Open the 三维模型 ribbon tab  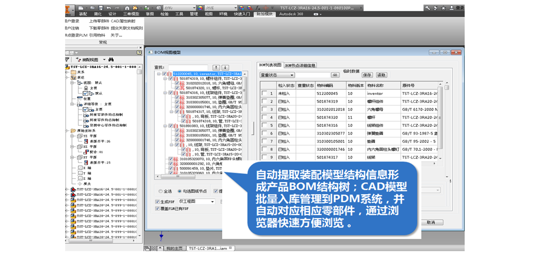click(130, 14)
